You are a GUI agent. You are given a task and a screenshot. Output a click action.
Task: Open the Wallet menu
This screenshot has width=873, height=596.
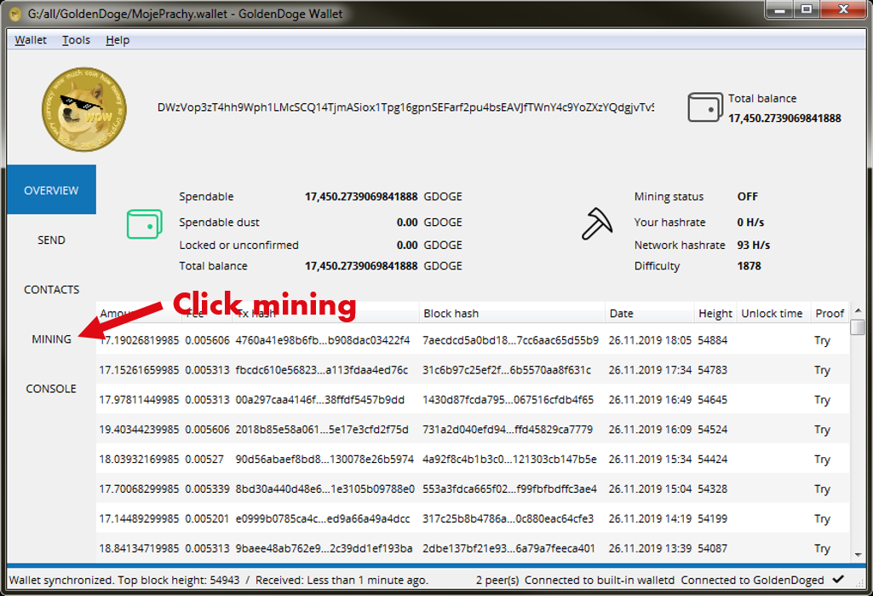[31, 40]
